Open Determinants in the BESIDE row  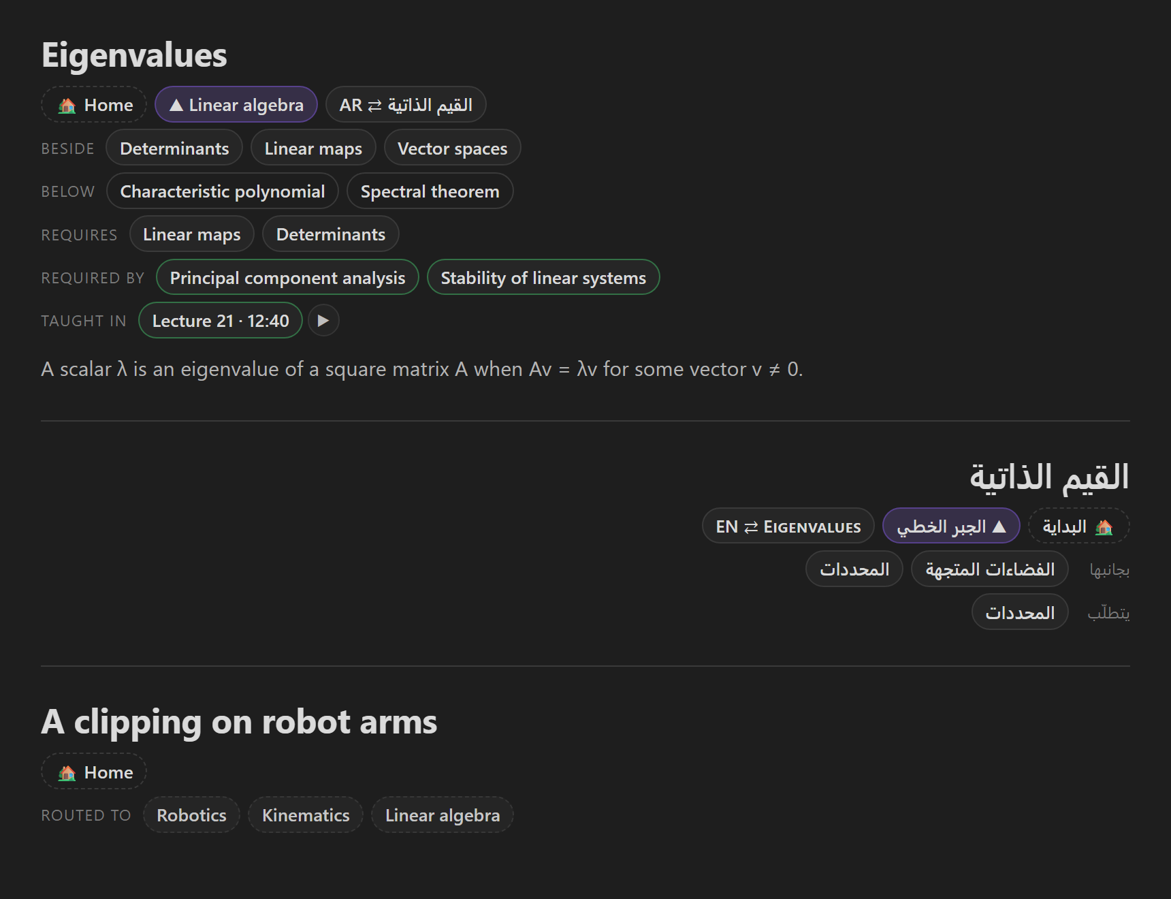(174, 148)
